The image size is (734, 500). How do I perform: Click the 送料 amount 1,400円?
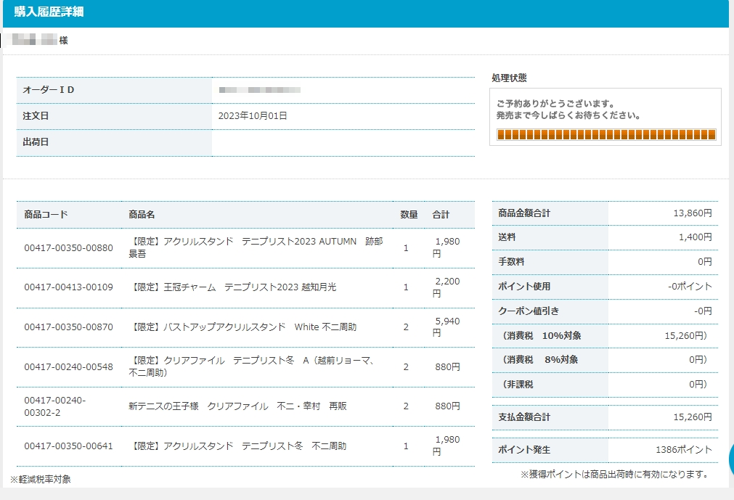pos(695,237)
